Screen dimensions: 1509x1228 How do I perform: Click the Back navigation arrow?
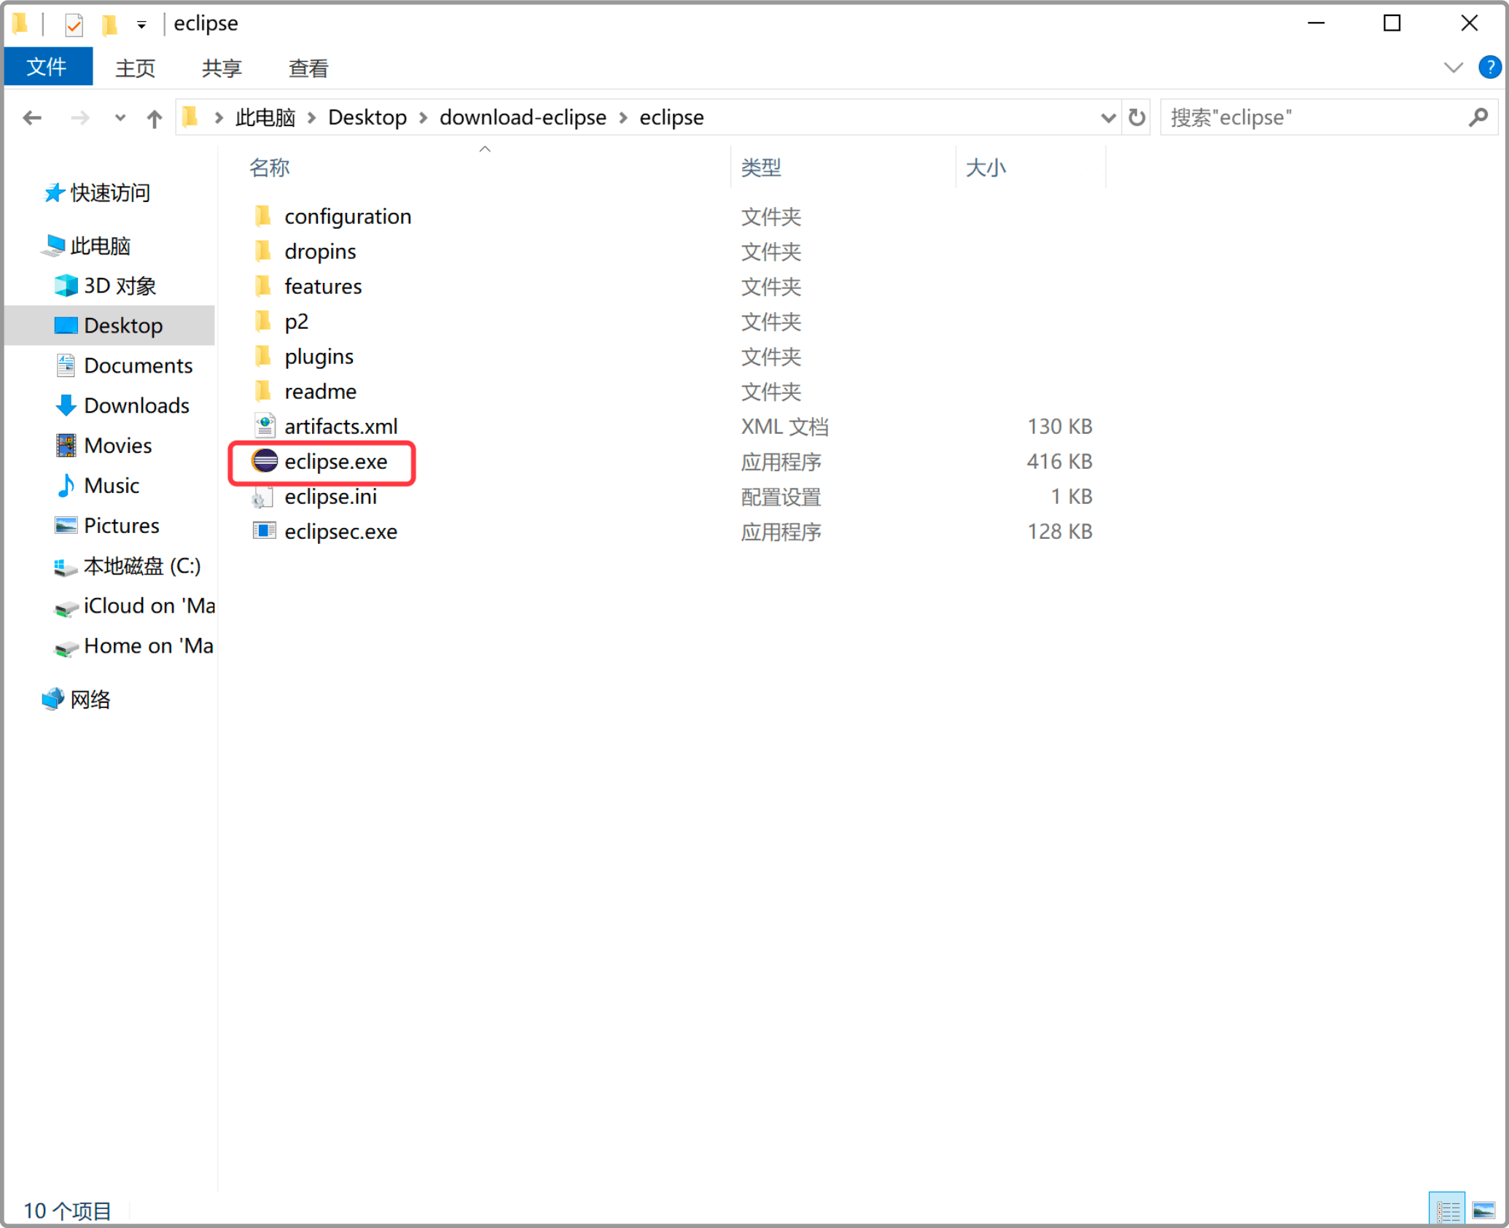click(32, 117)
